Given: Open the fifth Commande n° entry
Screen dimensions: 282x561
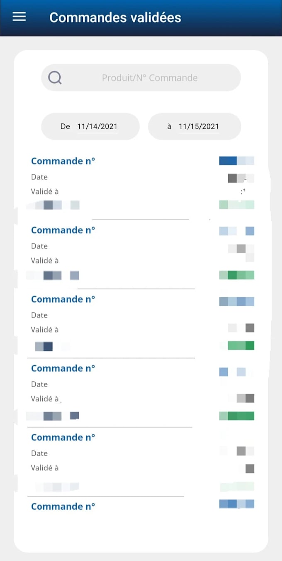Looking at the screenshot, I should [63, 437].
